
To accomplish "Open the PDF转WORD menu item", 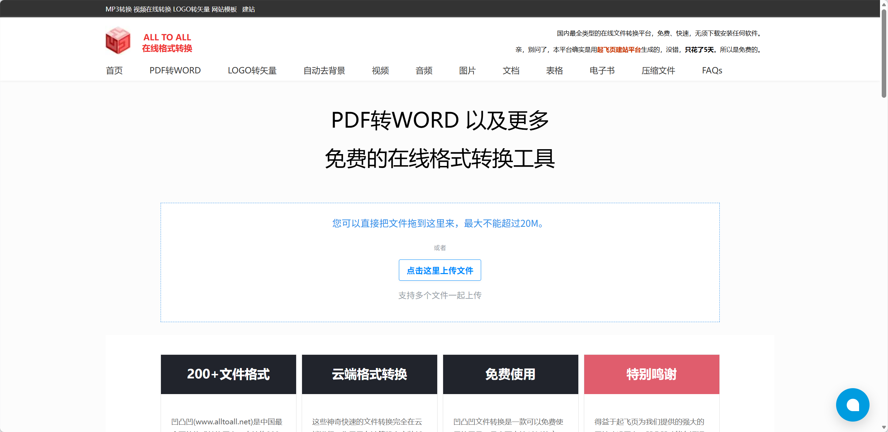I will coord(175,70).
